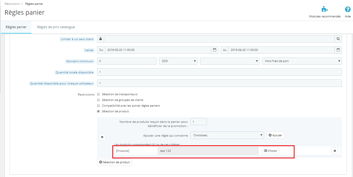Toggle Sélection de groupes de clients checkbox
The height and width of the screenshot is (177, 353).
98,100
